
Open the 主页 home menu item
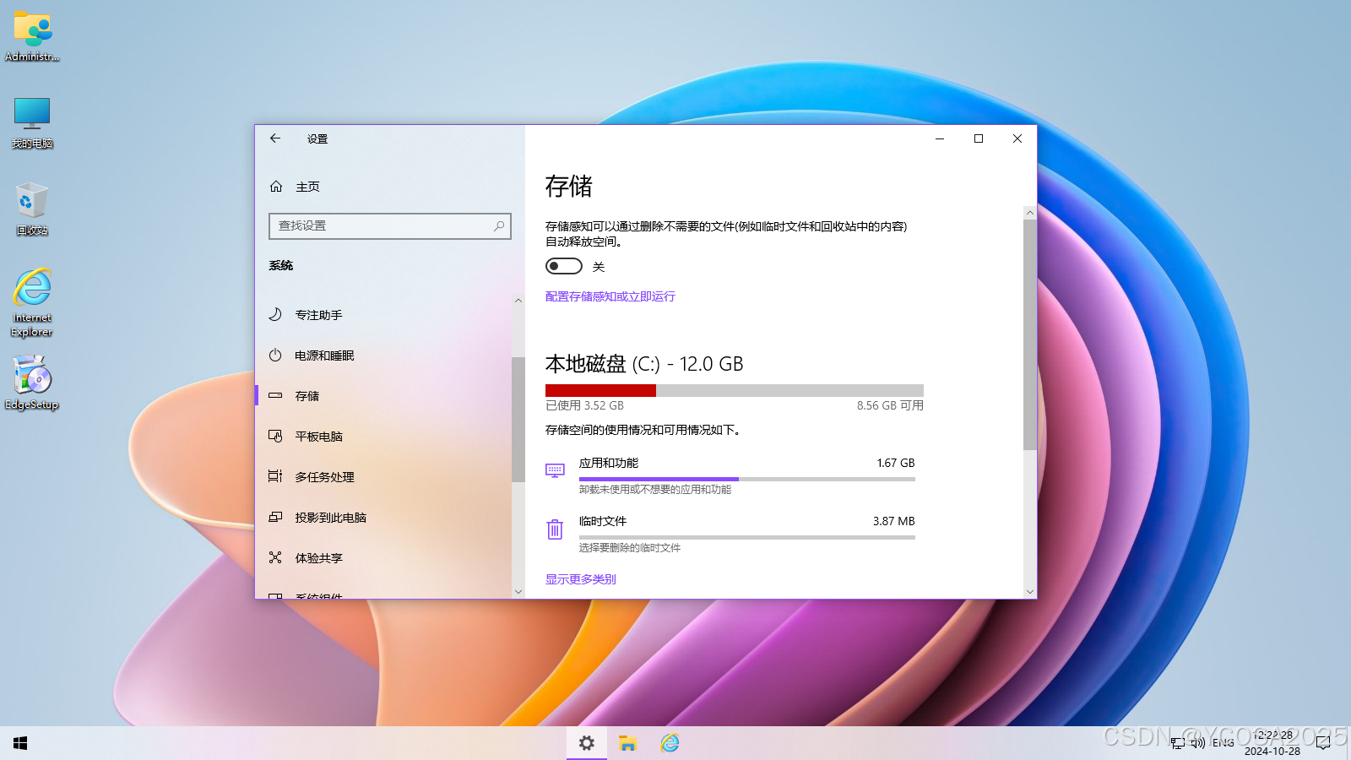coord(389,187)
